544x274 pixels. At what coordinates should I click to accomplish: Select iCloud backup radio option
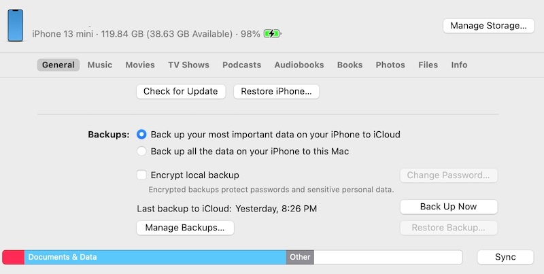[141, 135]
